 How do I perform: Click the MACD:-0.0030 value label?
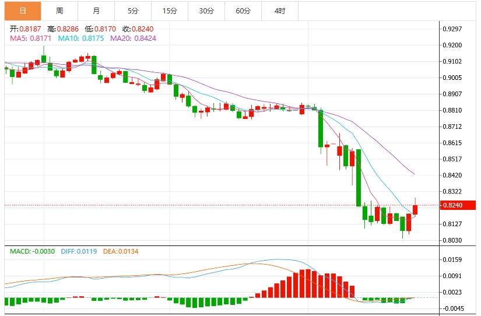point(32,251)
